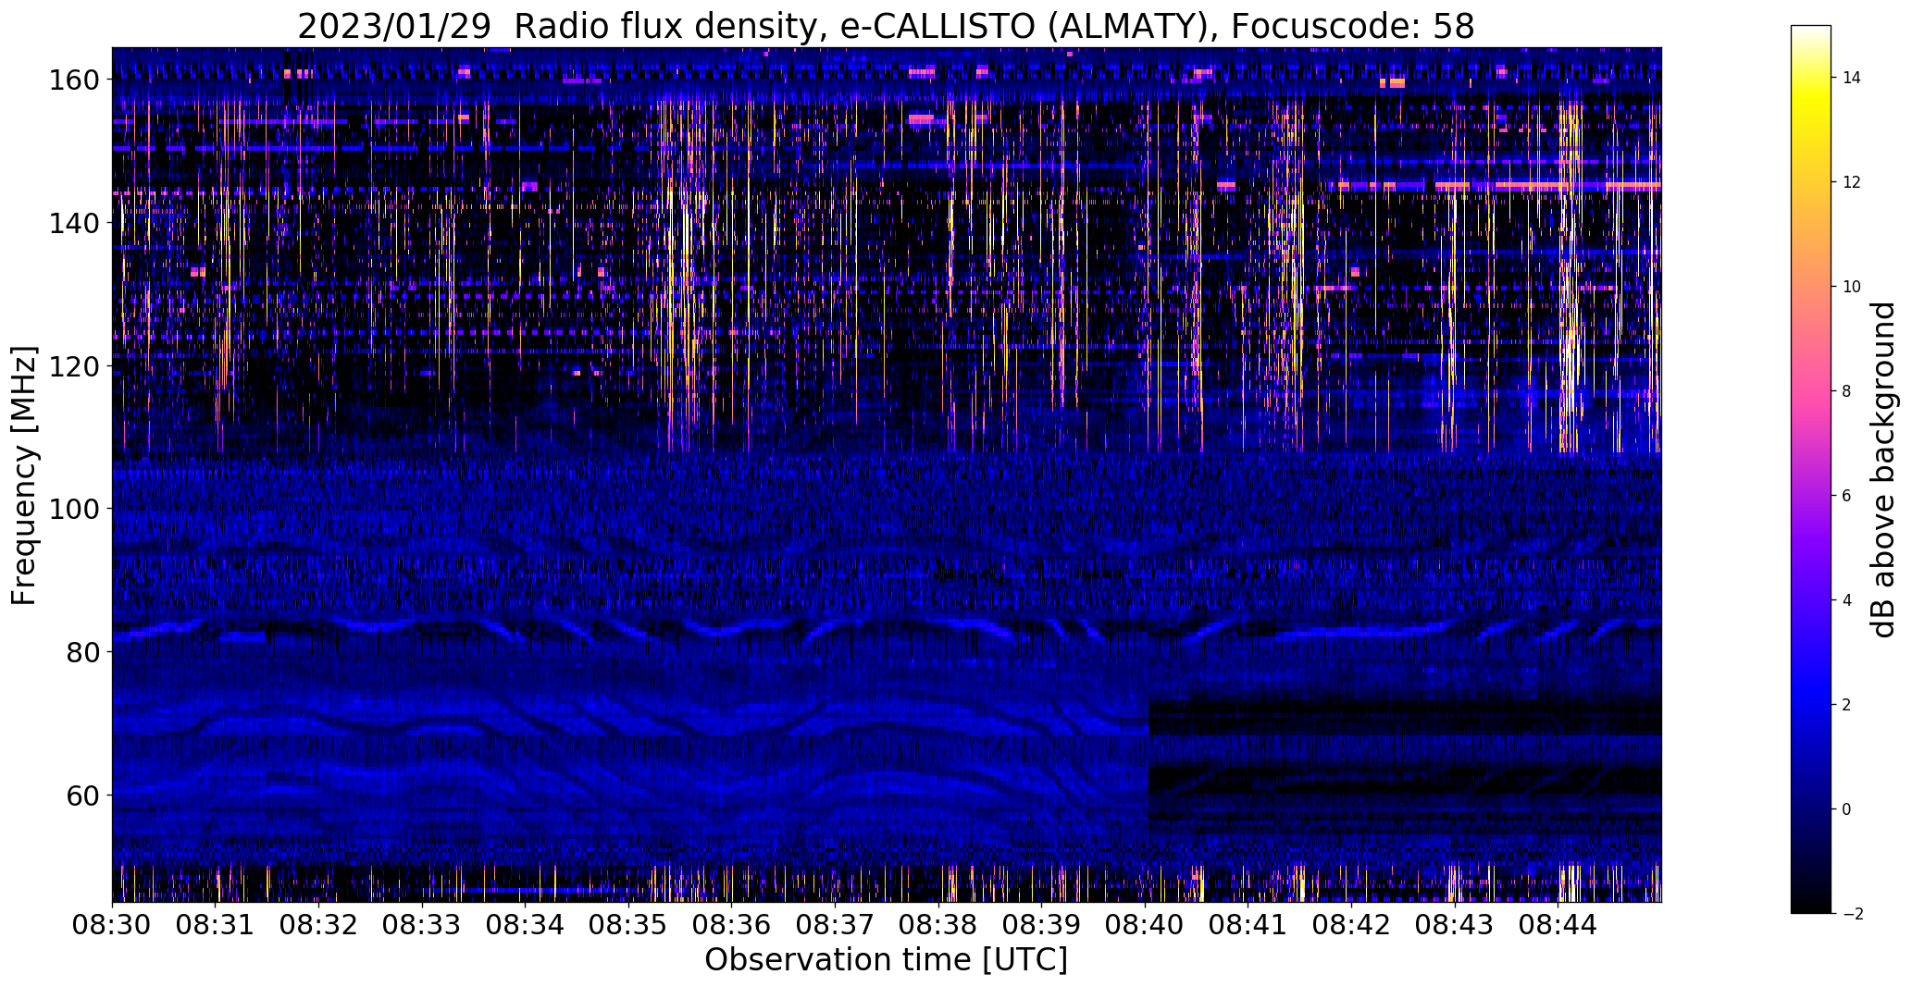Click the 08:41 time tick label
Viewport: 1912px width, 987px height.
pos(1248,924)
